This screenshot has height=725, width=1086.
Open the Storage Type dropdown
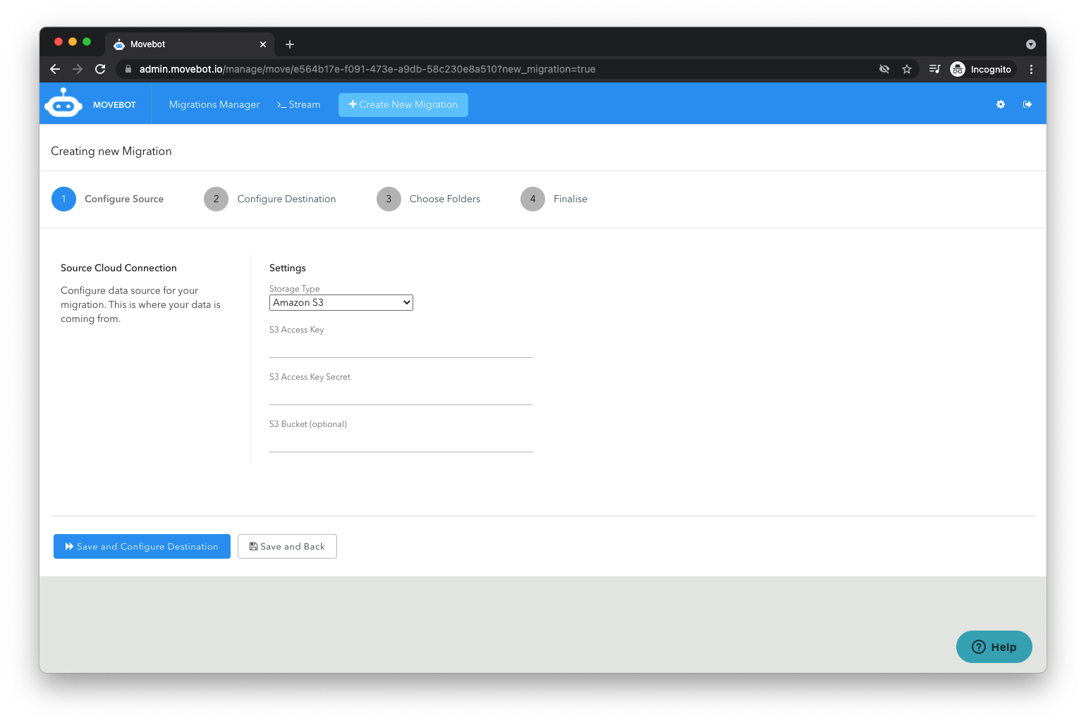pyautogui.click(x=341, y=302)
